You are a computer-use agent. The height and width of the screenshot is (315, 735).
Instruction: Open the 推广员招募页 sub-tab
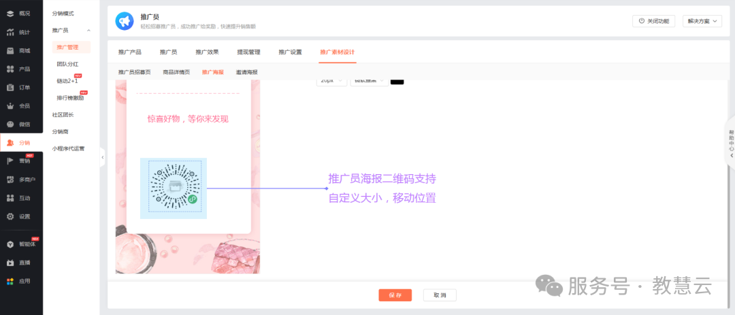(135, 72)
